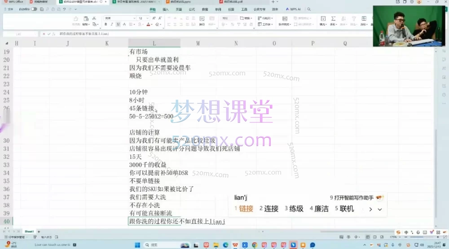
Task: Choose IME candidate 链接
Action: [x=244, y=209]
